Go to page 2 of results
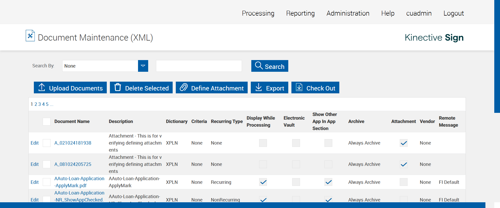 click(36, 104)
